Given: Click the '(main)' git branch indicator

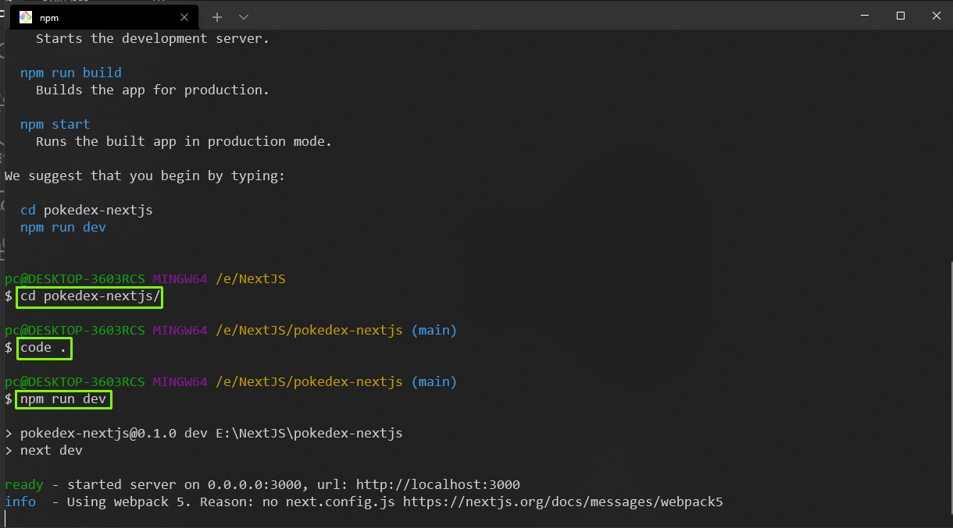Looking at the screenshot, I should [x=434, y=330].
